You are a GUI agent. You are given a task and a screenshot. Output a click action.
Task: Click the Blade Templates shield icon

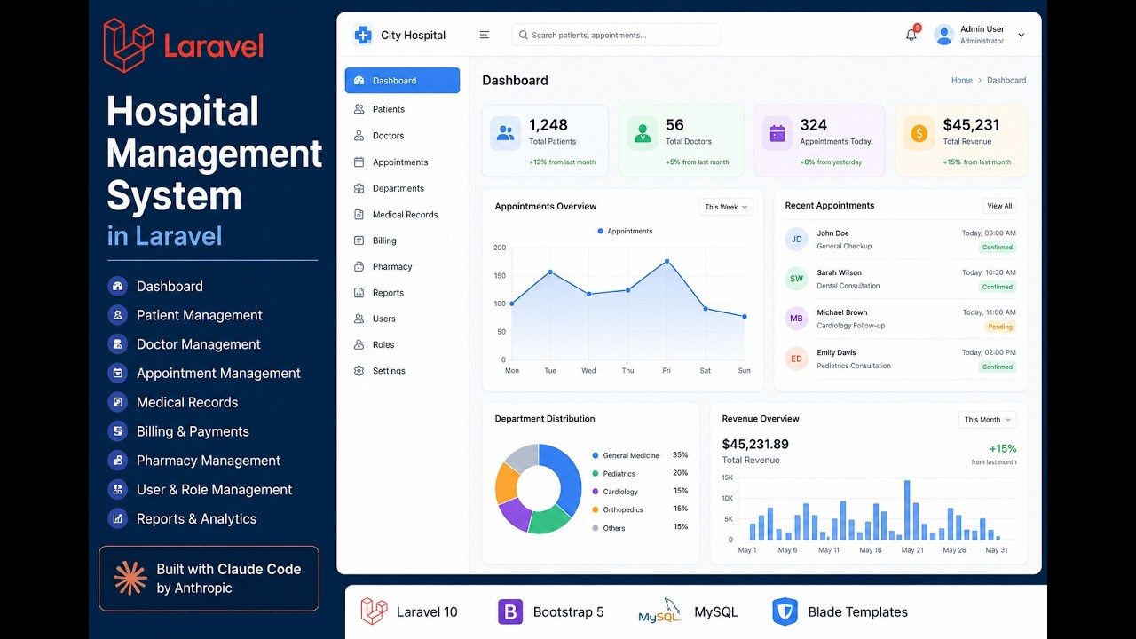(x=785, y=611)
